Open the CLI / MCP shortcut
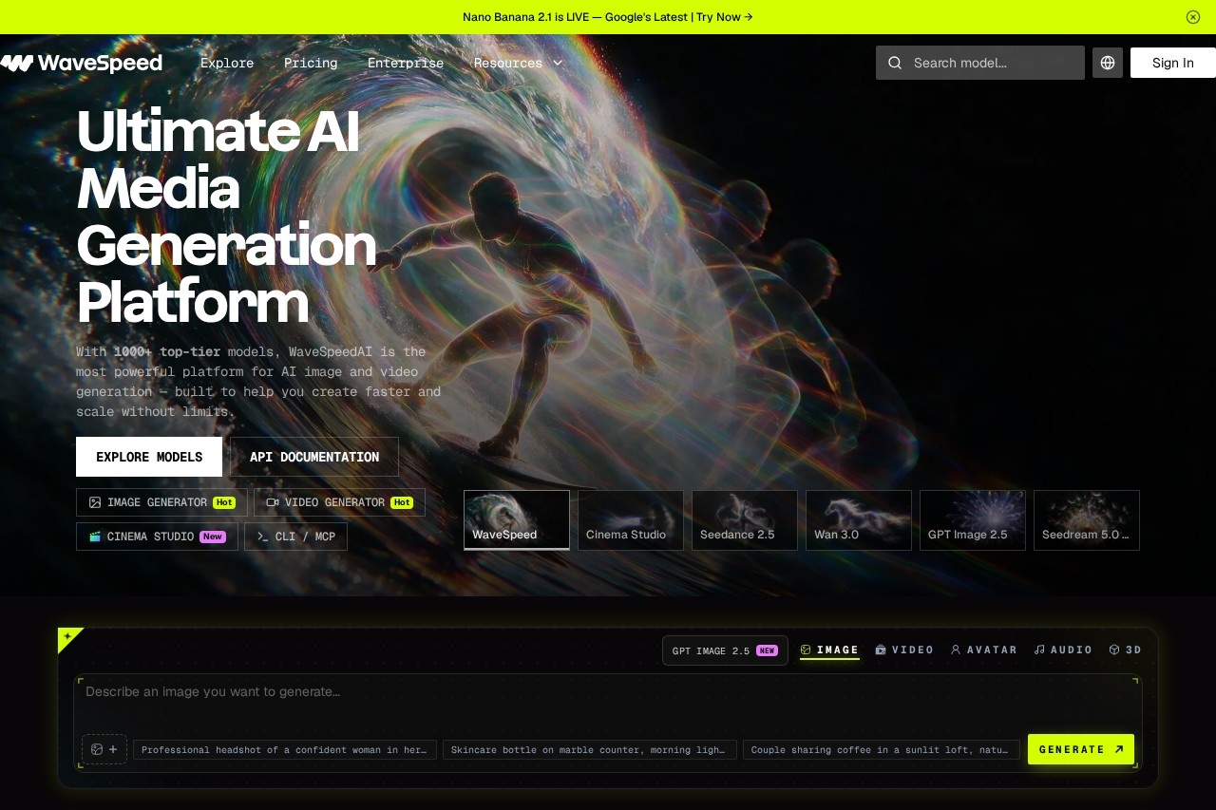1216x810 pixels. (295, 537)
